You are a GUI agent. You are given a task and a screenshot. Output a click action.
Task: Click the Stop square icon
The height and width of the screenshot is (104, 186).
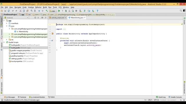[x=76, y=11]
